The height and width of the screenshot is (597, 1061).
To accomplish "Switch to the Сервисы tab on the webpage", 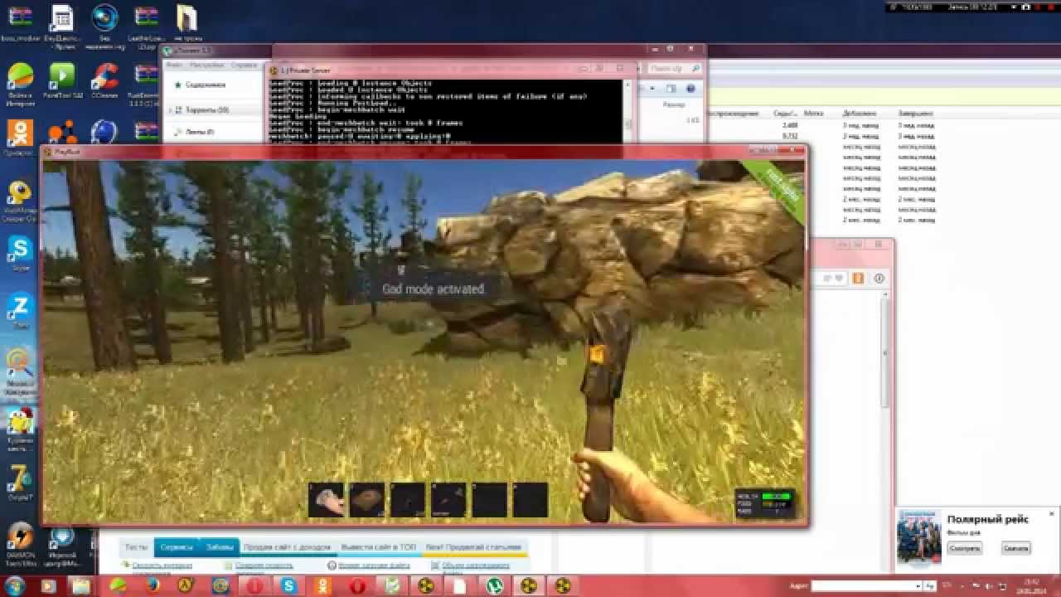I will 177,547.
